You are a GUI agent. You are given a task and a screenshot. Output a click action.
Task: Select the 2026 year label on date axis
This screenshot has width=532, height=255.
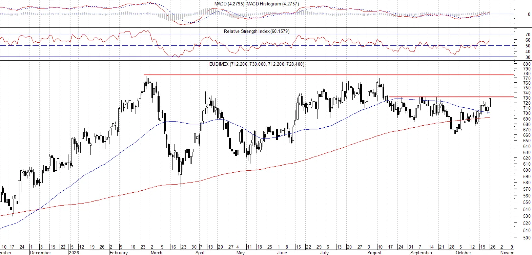coord(74,253)
